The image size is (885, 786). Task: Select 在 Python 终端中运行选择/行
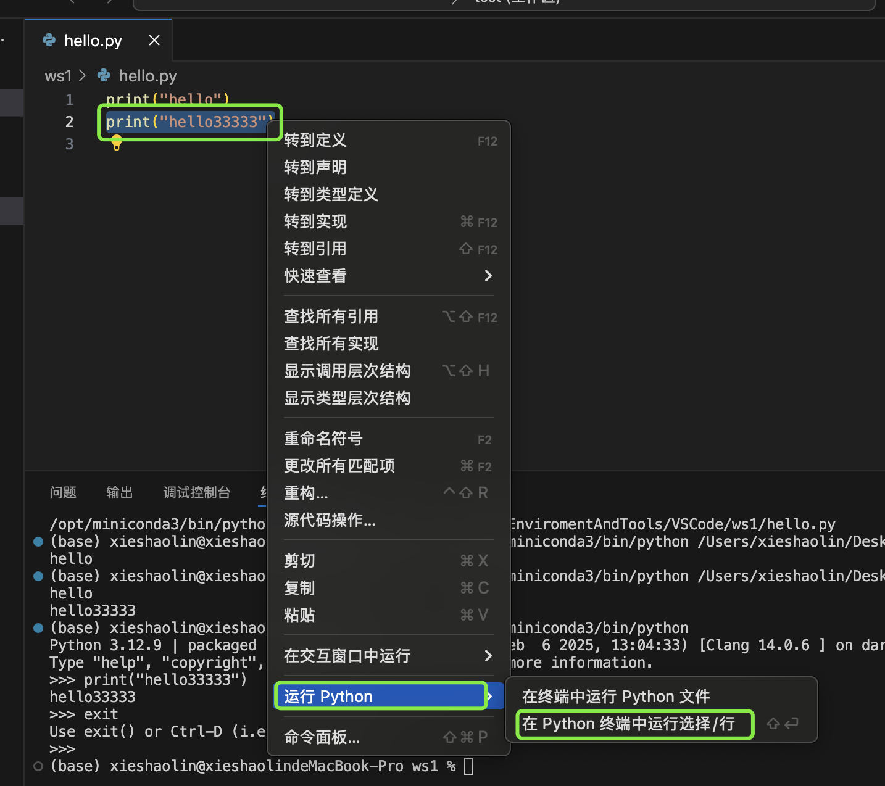[x=662, y=724]
